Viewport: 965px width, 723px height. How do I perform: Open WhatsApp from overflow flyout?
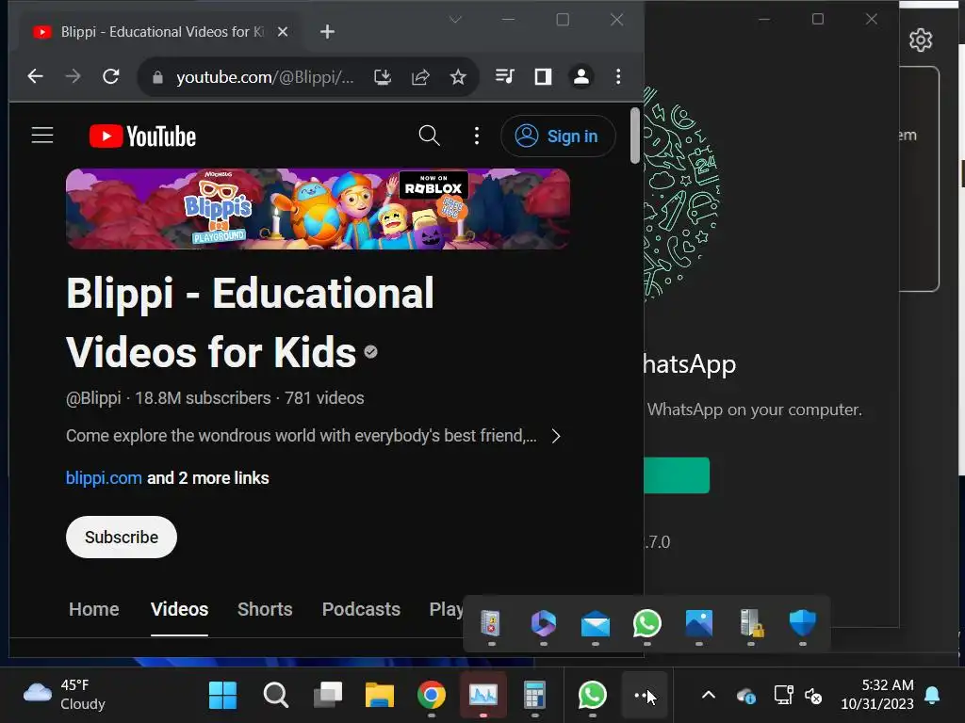[x=647, y=623]
